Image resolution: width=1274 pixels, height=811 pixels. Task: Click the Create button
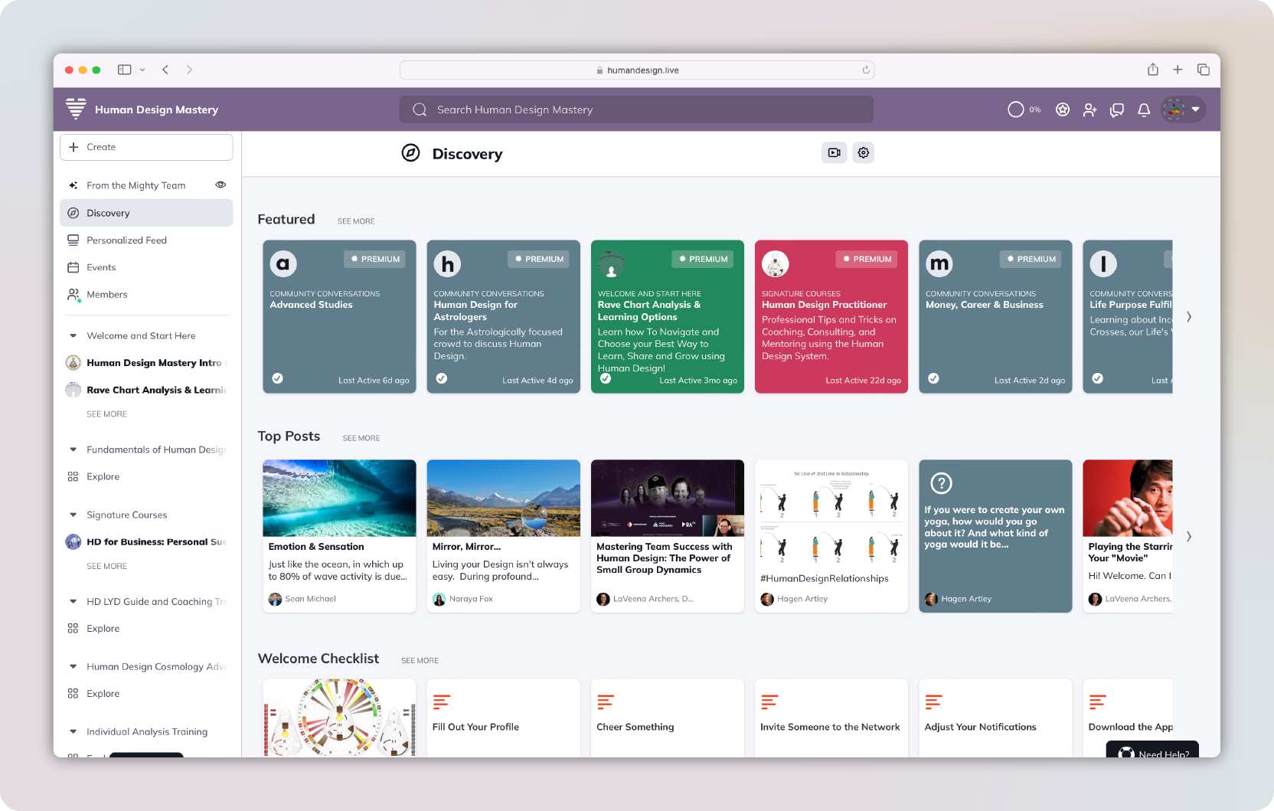point(146,147)
